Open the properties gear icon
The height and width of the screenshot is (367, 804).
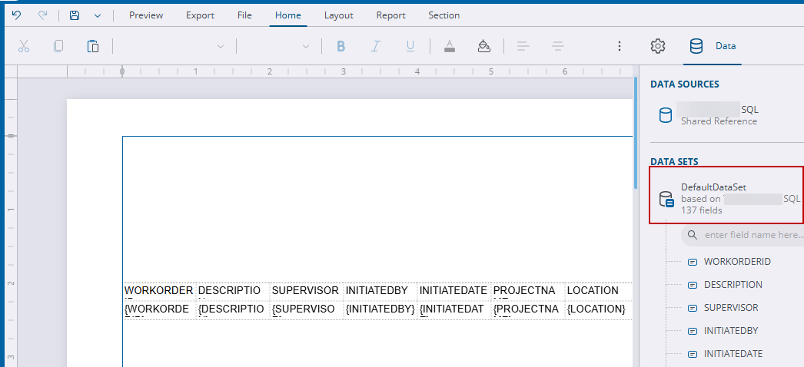(657, 46)
